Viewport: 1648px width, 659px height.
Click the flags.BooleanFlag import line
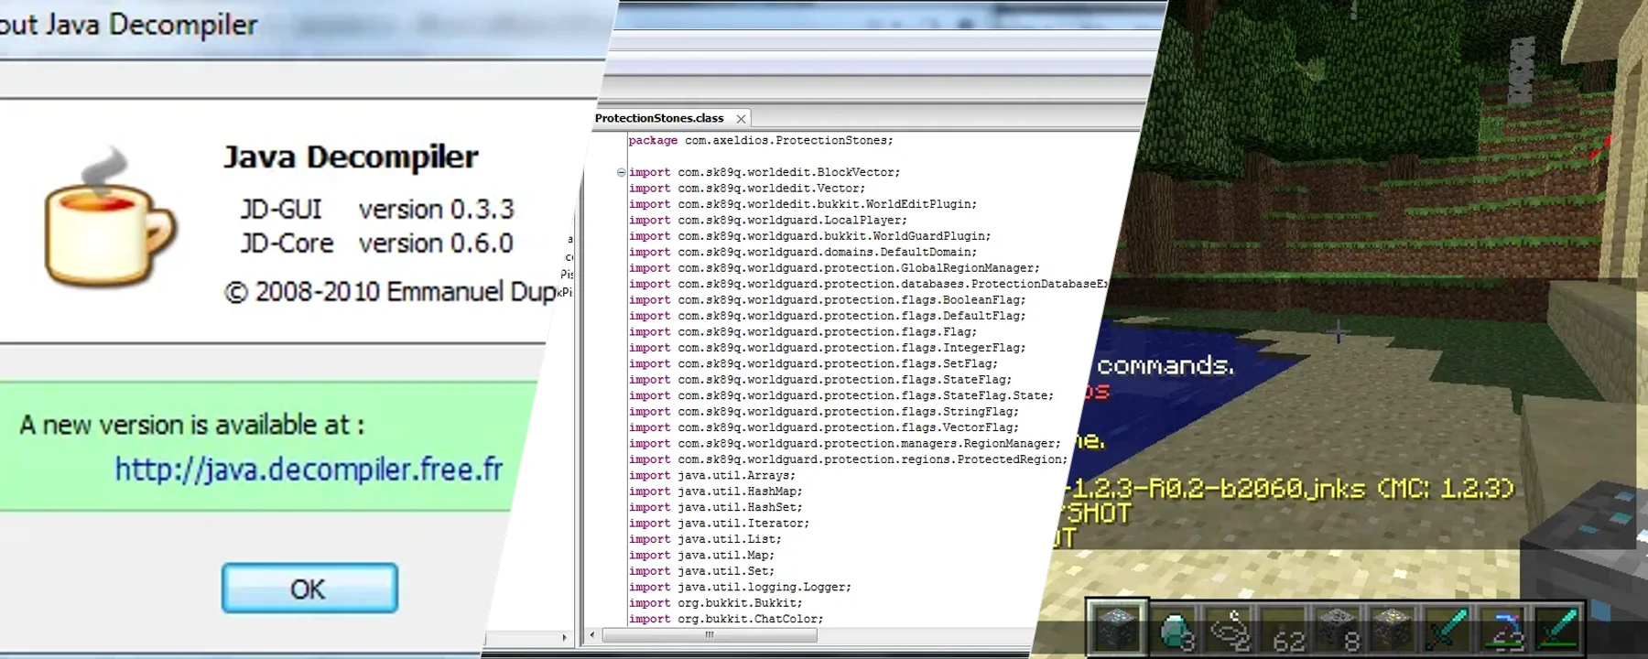point(828,300)
